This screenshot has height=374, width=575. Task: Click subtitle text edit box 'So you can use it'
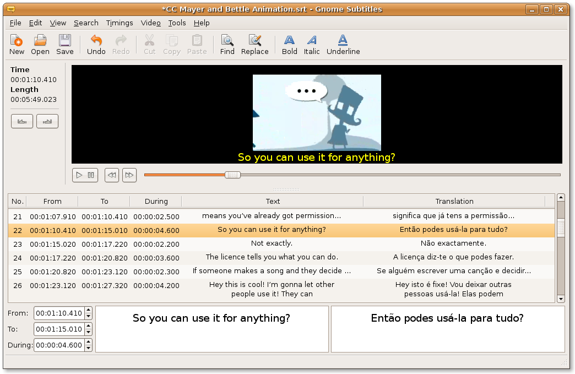pos(212,329)
